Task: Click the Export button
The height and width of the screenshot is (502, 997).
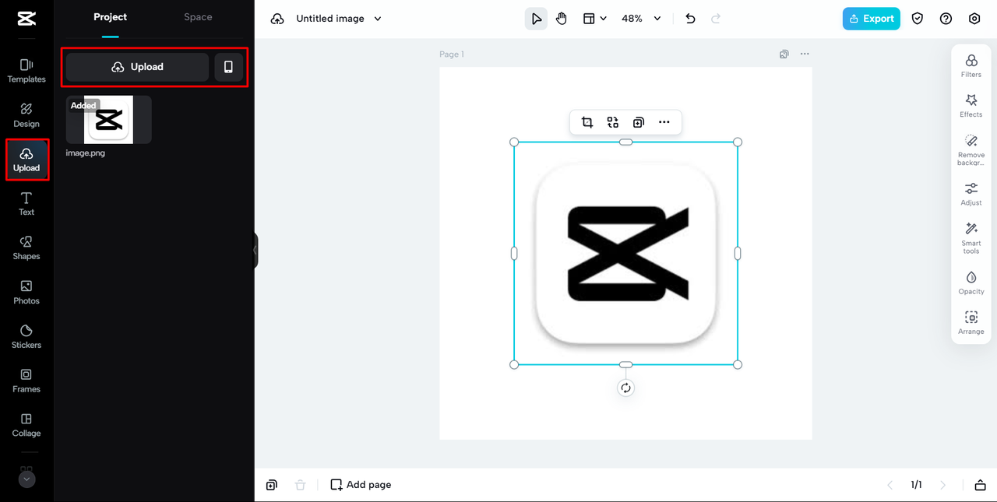Action: click(871, 19)
